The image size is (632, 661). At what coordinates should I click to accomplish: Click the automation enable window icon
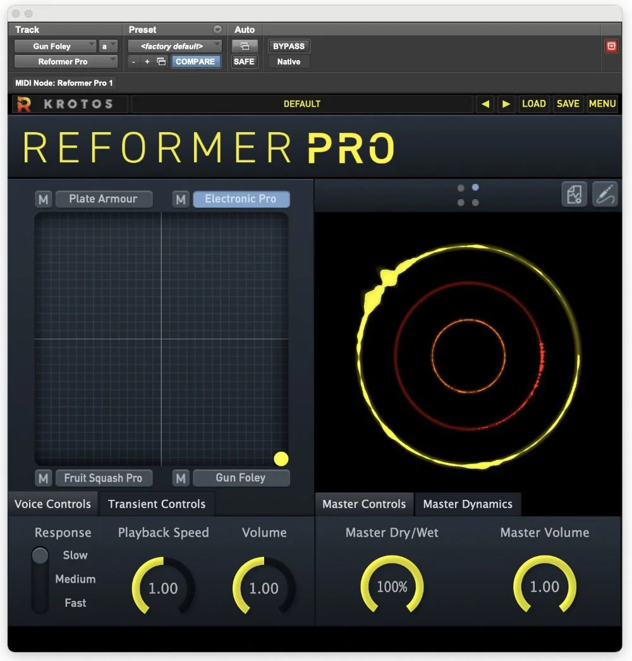click(x=245, y=46)
